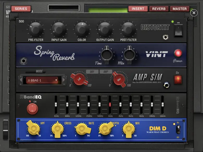
Task: Click the Post Filter knob
Action: click(x=128, y=29)
